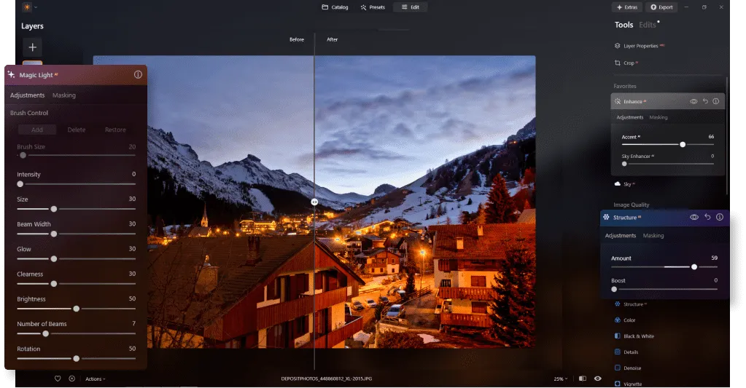Click the Tools panel vertical scrollbar

click(x=727, y=136)
